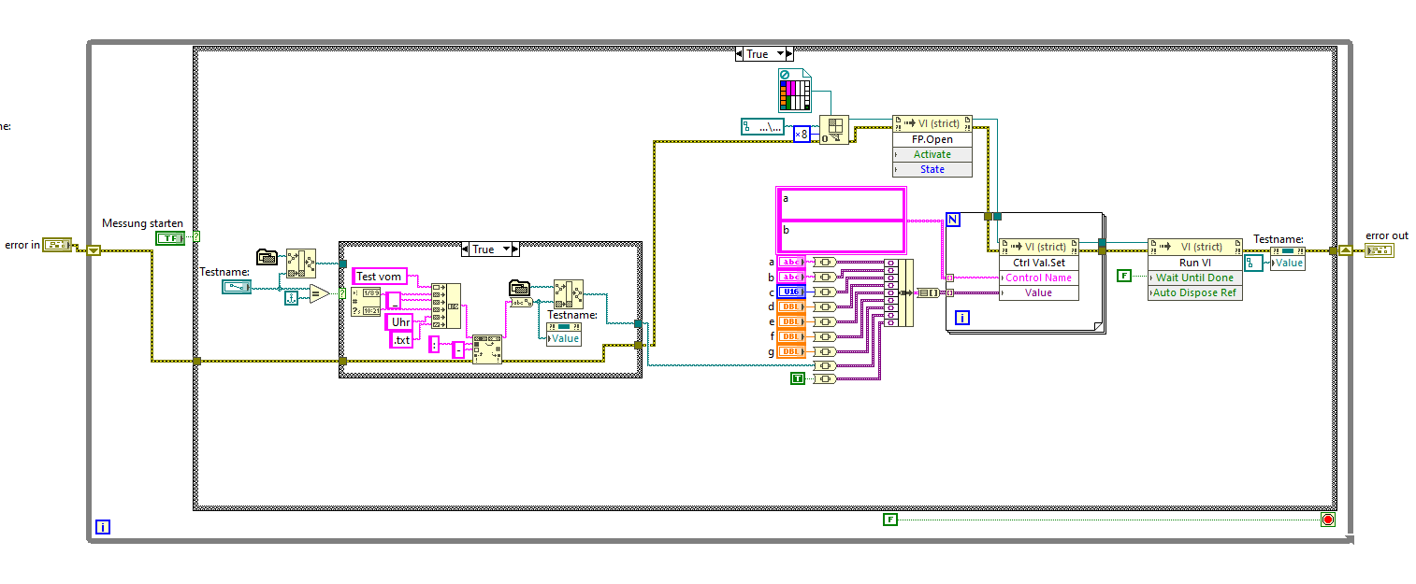
Task: Toggle the False constant wired to stop
Action: [x=889, y=519]
